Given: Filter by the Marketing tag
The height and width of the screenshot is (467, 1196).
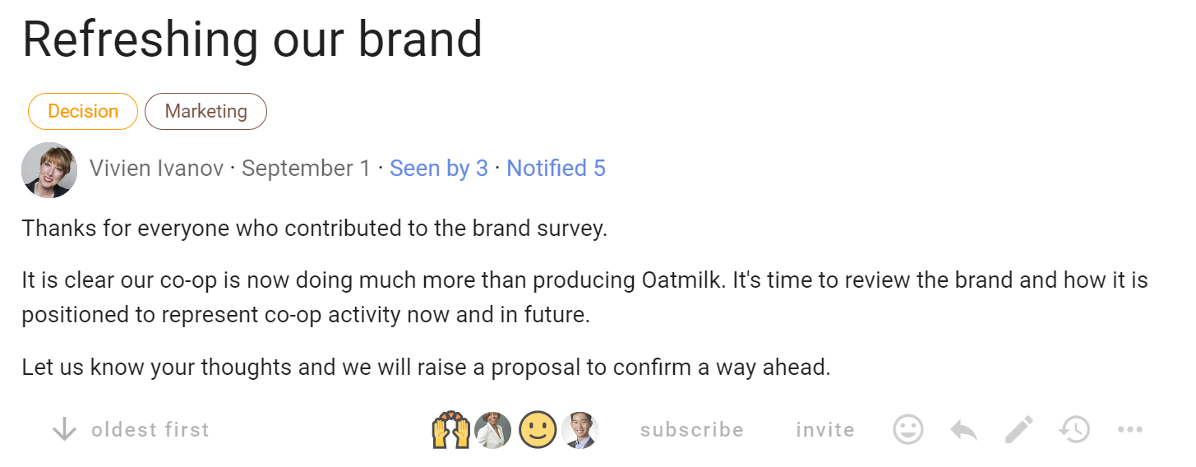Looking at the screenshot, I should pos(205,112).
